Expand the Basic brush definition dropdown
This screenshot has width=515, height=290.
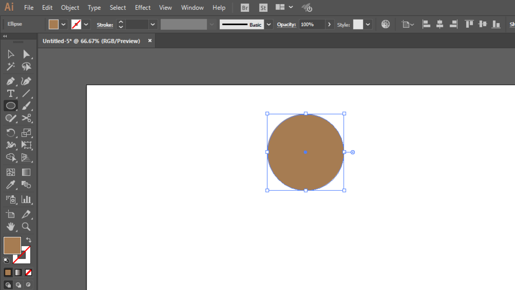[268, 24]
